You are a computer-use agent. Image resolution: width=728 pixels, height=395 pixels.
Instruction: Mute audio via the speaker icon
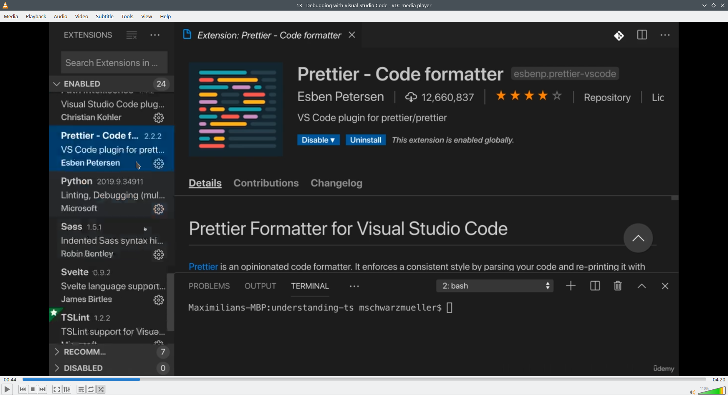tap(692, 392)
